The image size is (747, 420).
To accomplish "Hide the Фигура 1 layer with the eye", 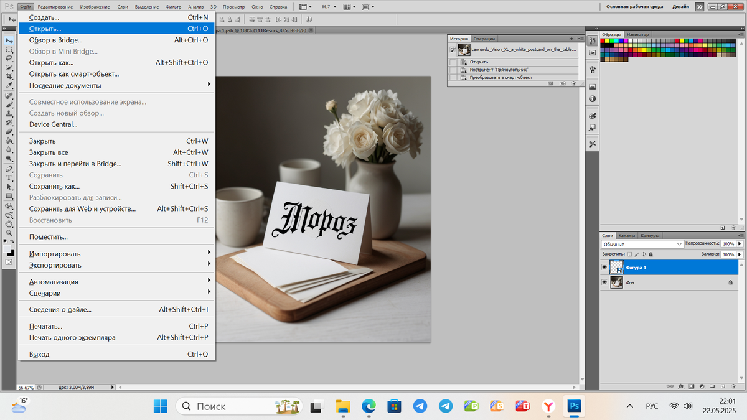I will (x=604, y=267).
